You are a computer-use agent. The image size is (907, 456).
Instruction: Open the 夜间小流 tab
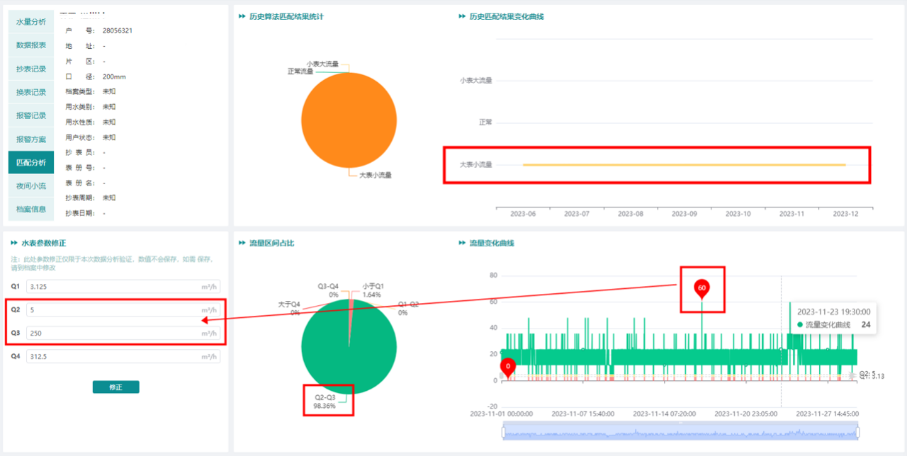pyautogui.click(x=31, y=186)
